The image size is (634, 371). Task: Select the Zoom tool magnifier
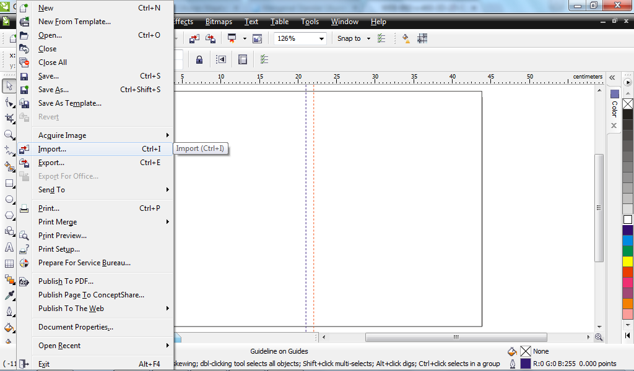click(9, 134)
